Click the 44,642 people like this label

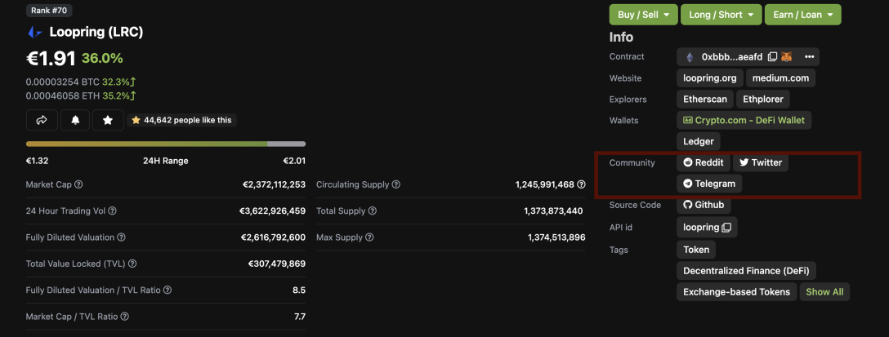tap(181, 120)
